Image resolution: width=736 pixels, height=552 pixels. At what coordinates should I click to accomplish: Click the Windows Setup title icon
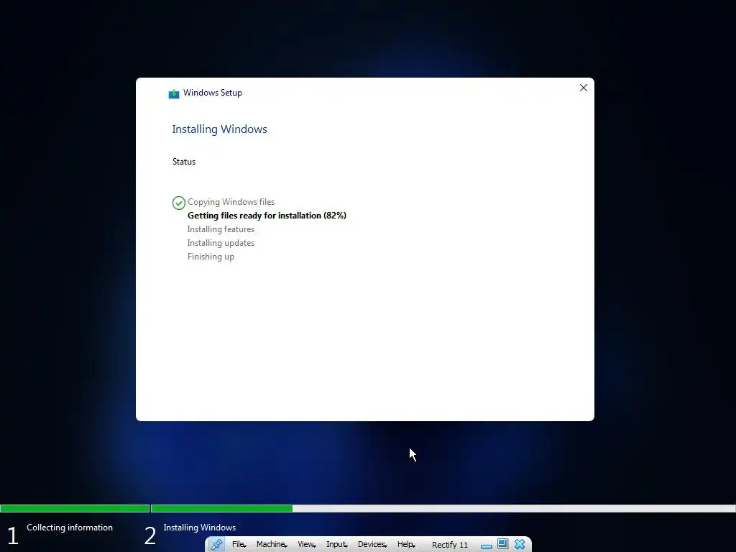(x=174, y=94)
